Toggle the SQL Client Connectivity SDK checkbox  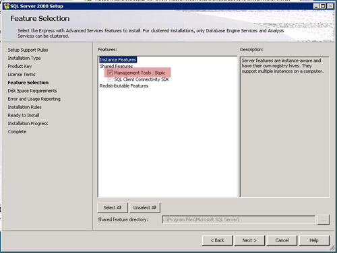pos(110,79)
